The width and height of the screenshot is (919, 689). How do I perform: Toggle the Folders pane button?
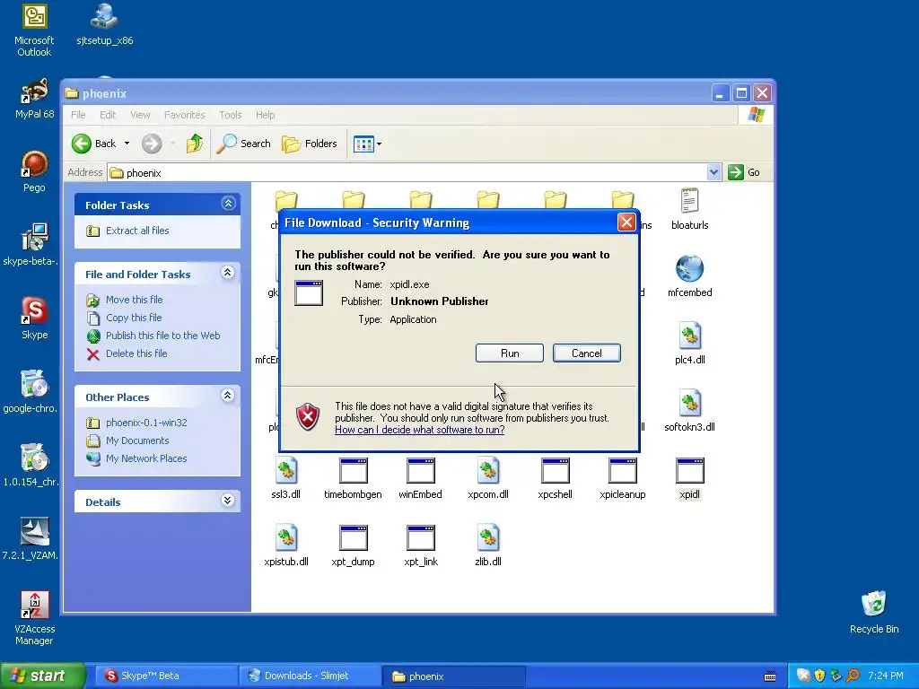click(x=310, y=144)
